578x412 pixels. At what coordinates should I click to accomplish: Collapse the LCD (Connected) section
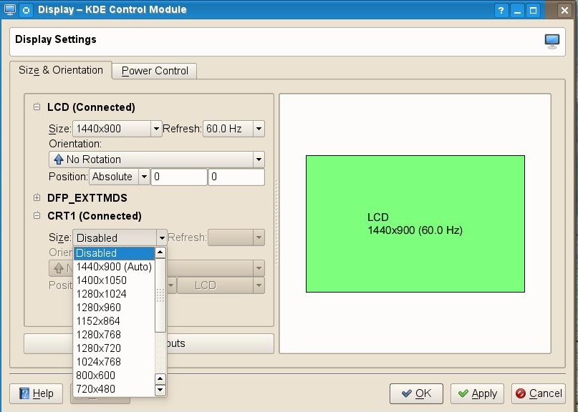[37, 107]
